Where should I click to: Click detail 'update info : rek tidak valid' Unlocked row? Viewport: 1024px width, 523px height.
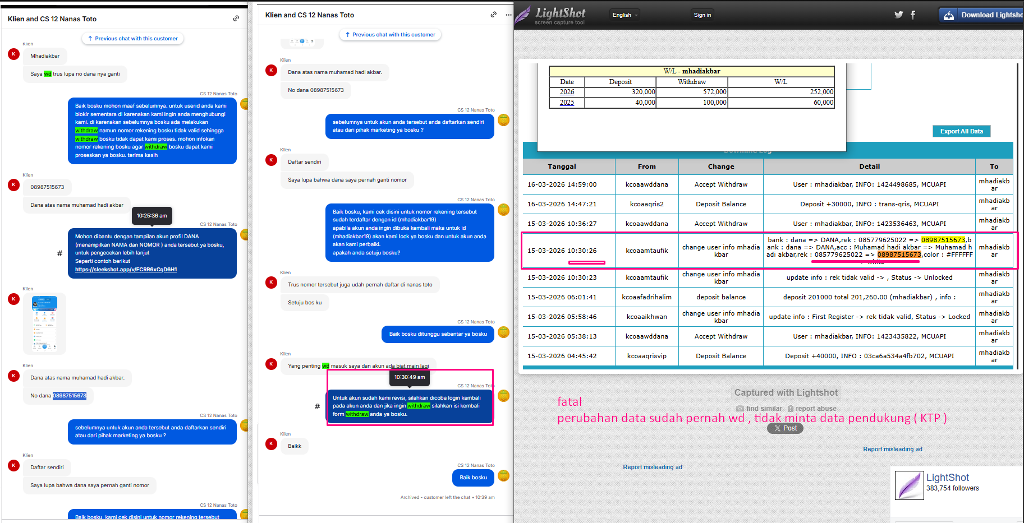(869, 277)
